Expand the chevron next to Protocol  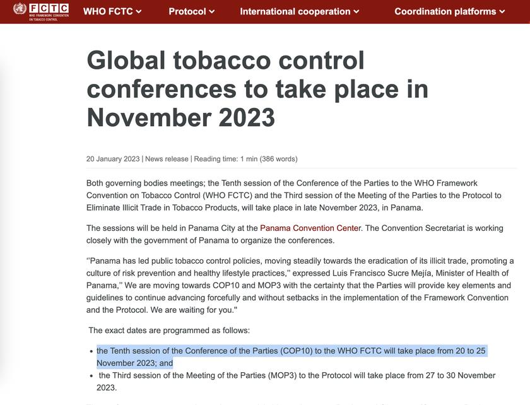tap(212, 12)
